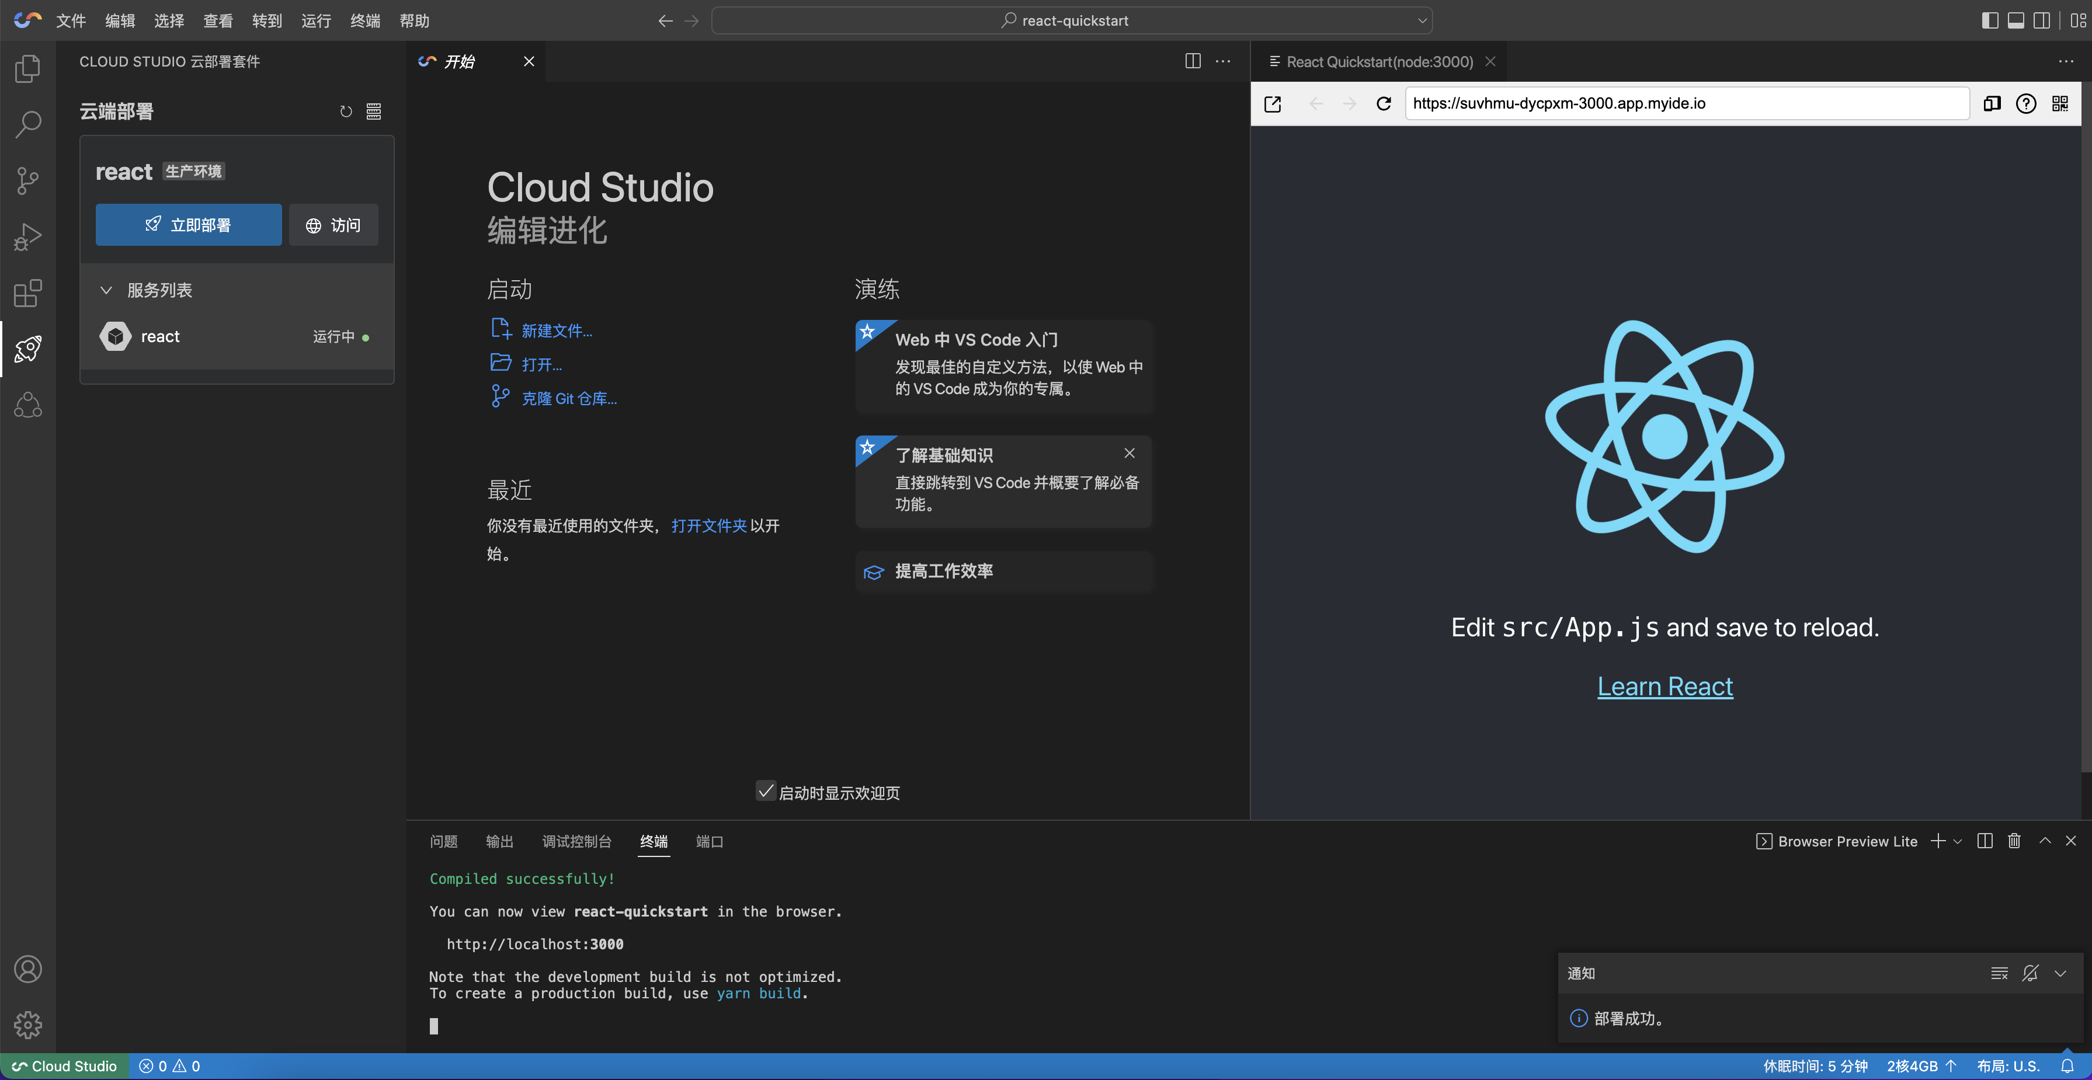Image resolution: width=2092 pixels, height=1080 pixels.
Task: Go back with the title bar arrow
Action: [665, 20]
